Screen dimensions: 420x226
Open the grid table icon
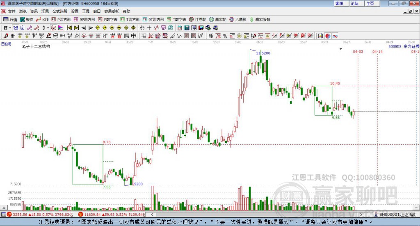(320, 36)
